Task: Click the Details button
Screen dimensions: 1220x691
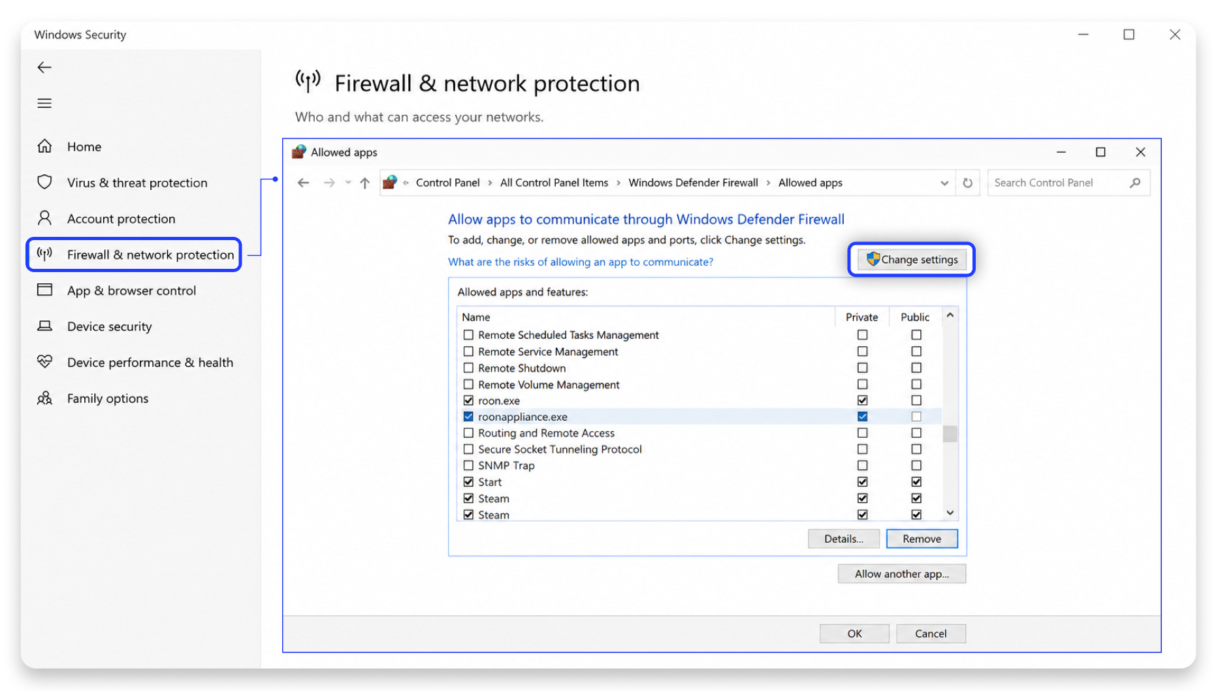Action: pos(843,538)
